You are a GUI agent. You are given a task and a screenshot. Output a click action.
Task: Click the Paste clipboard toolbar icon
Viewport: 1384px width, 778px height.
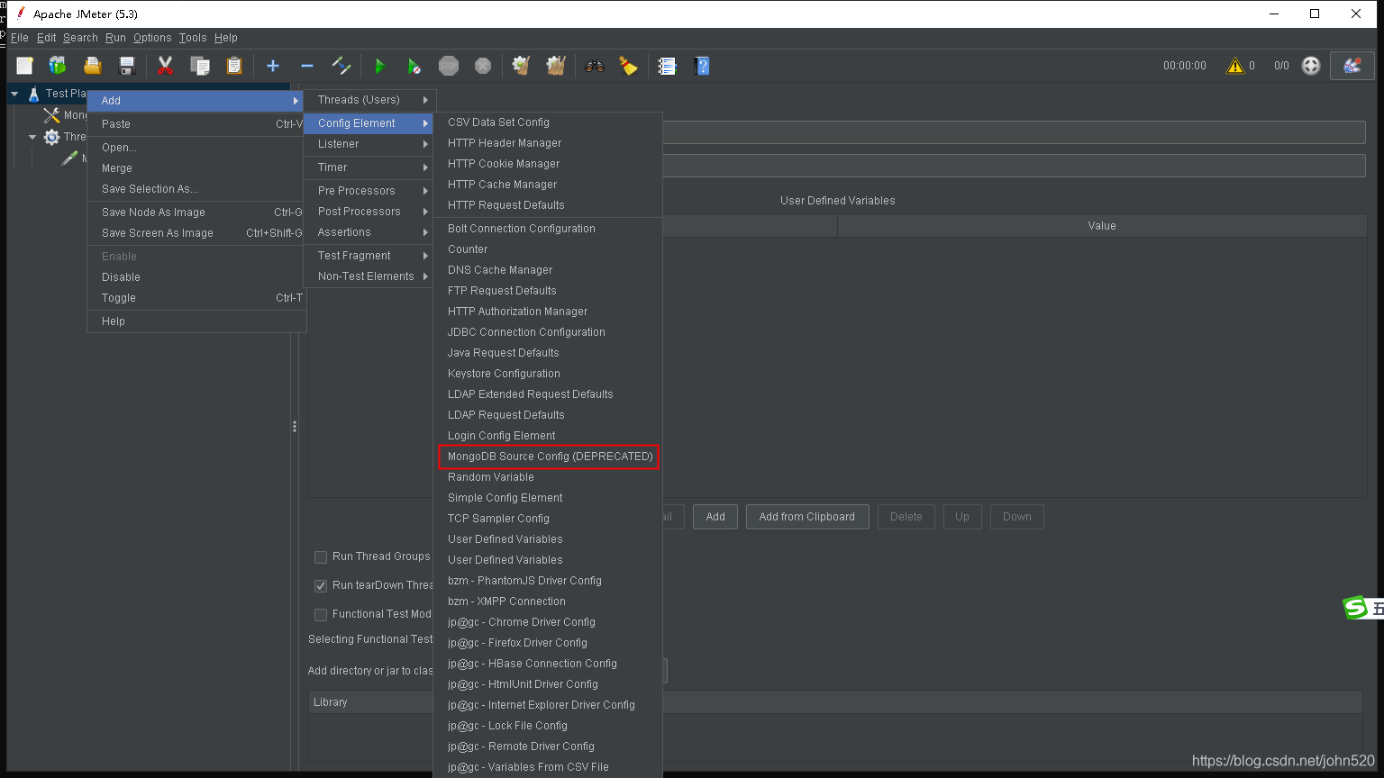[x=234, y=66]
